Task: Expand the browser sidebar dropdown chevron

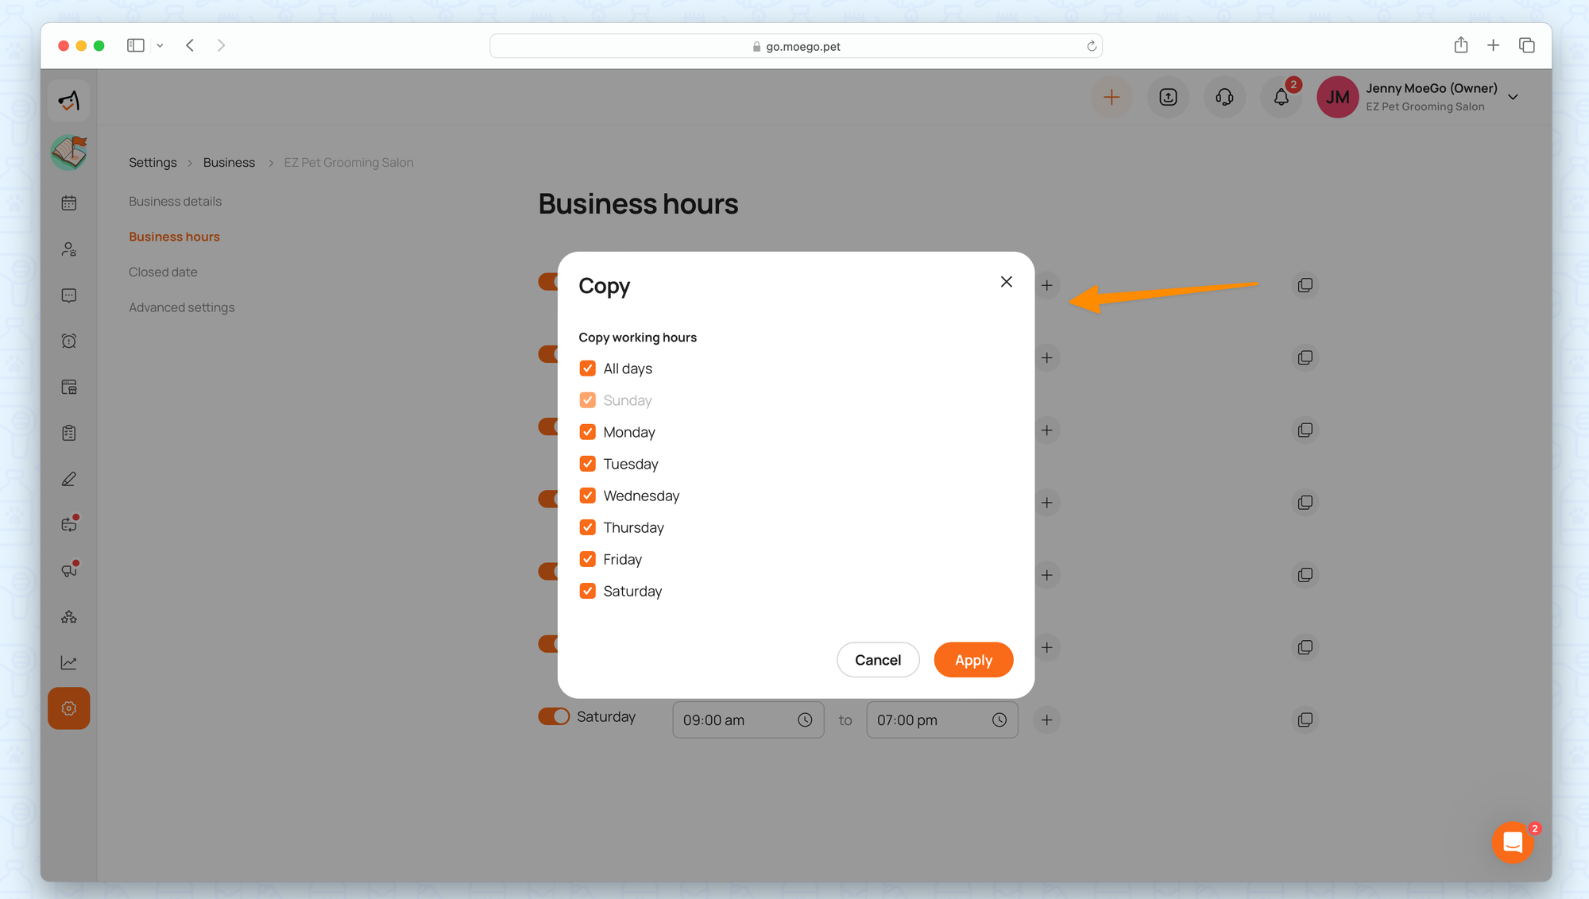Action: 160,46
